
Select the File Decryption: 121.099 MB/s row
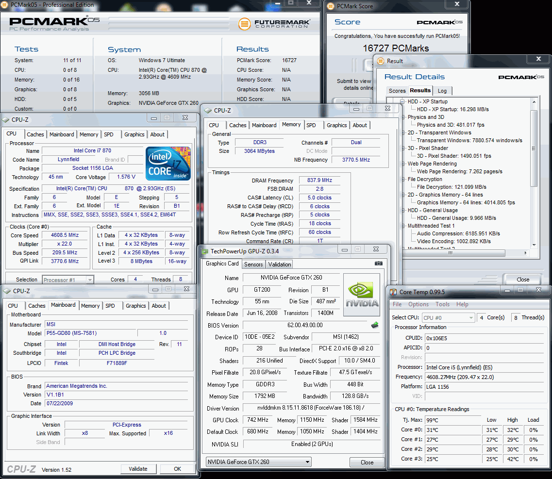[452, 187]
